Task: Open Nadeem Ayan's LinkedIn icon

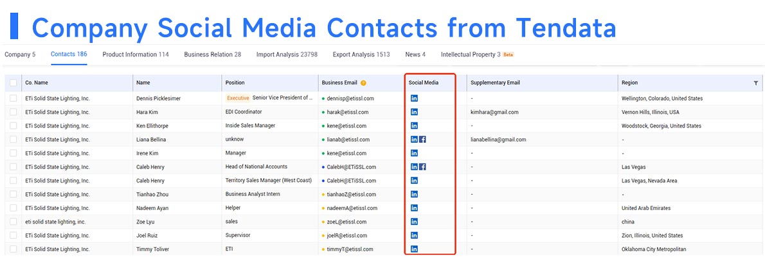Action: pos(414,208)
